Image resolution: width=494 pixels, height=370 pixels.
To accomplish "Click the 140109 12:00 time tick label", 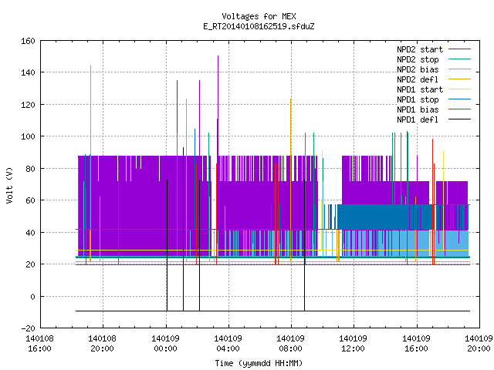I will tap(354, 344).
